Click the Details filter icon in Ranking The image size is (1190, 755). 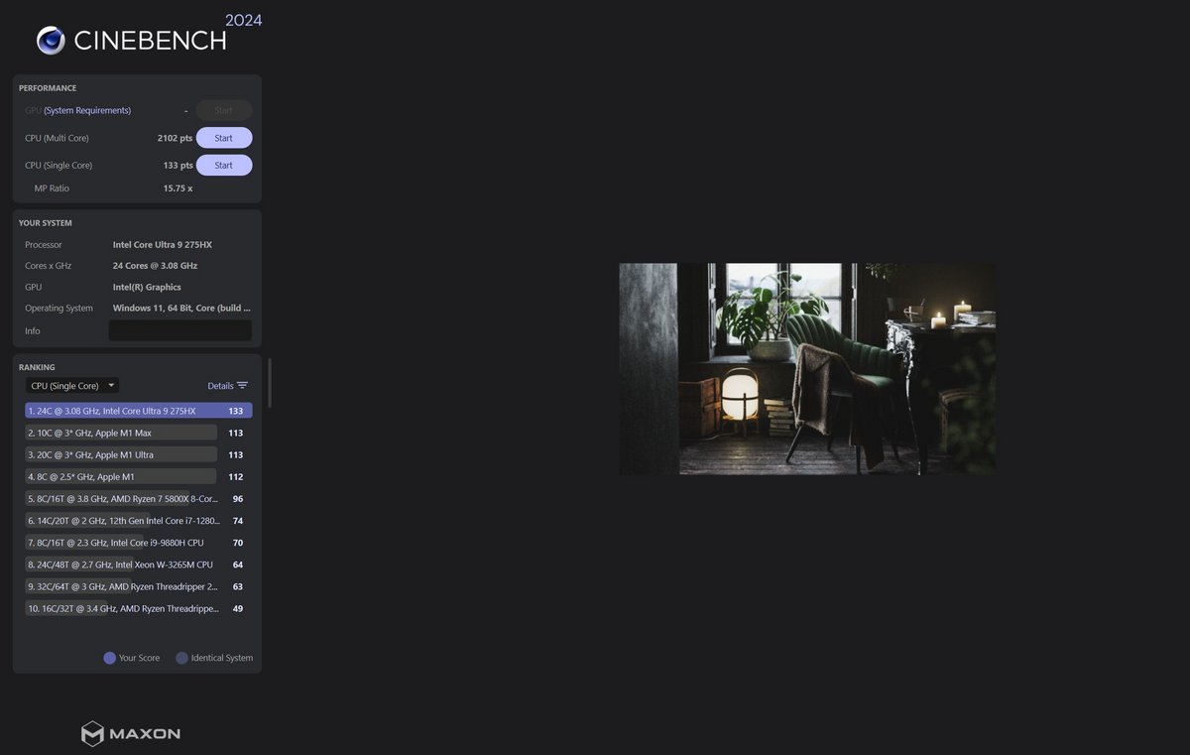242,386
